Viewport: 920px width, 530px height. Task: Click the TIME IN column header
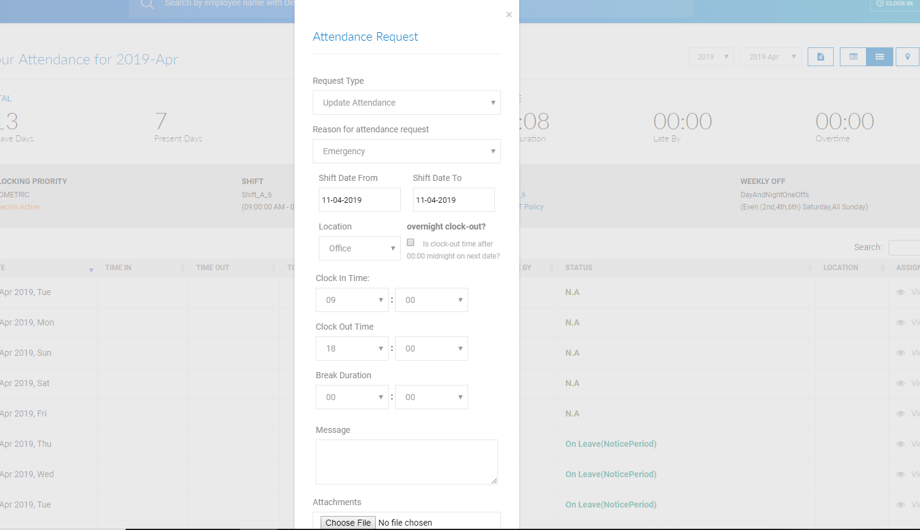coord(118,268)
